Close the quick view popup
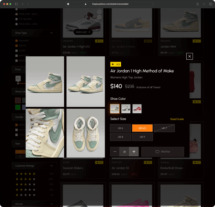Image resolution: width=215 pixels, height=207 pixels. pos(190,56)
